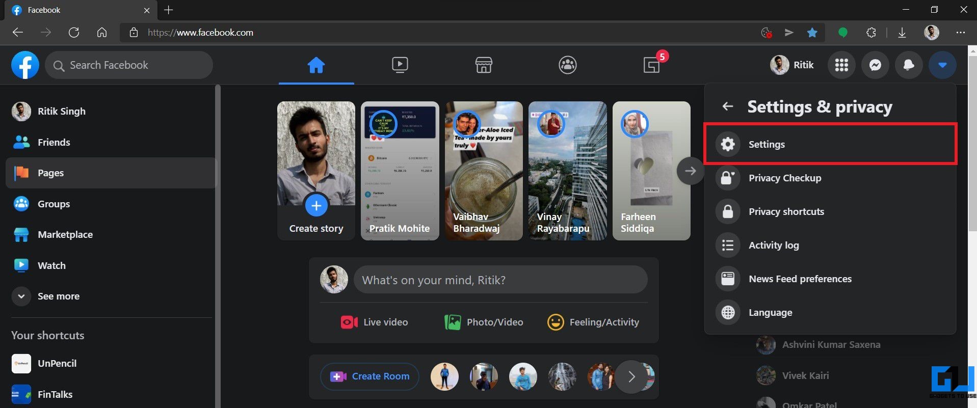Click the What's on your mind box
The width and height of the screenshot is (977, 408).
500,280
